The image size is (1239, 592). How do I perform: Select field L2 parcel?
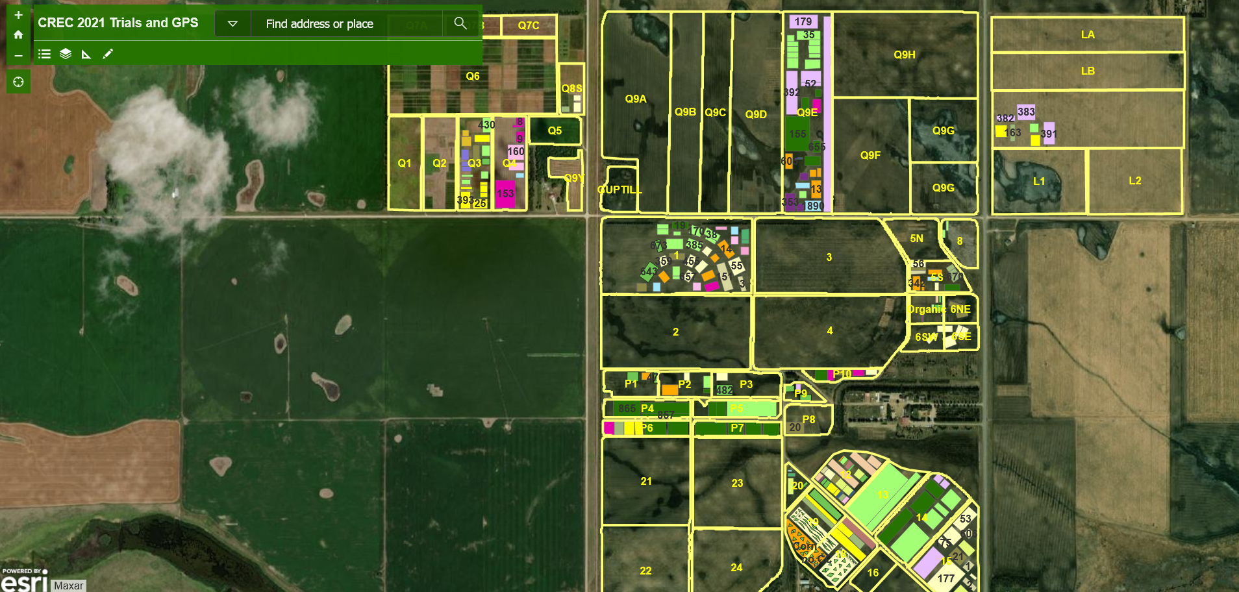coord(1134,181)
